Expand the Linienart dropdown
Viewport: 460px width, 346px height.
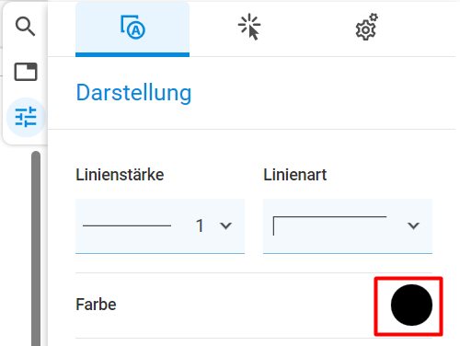coord(348,226)
